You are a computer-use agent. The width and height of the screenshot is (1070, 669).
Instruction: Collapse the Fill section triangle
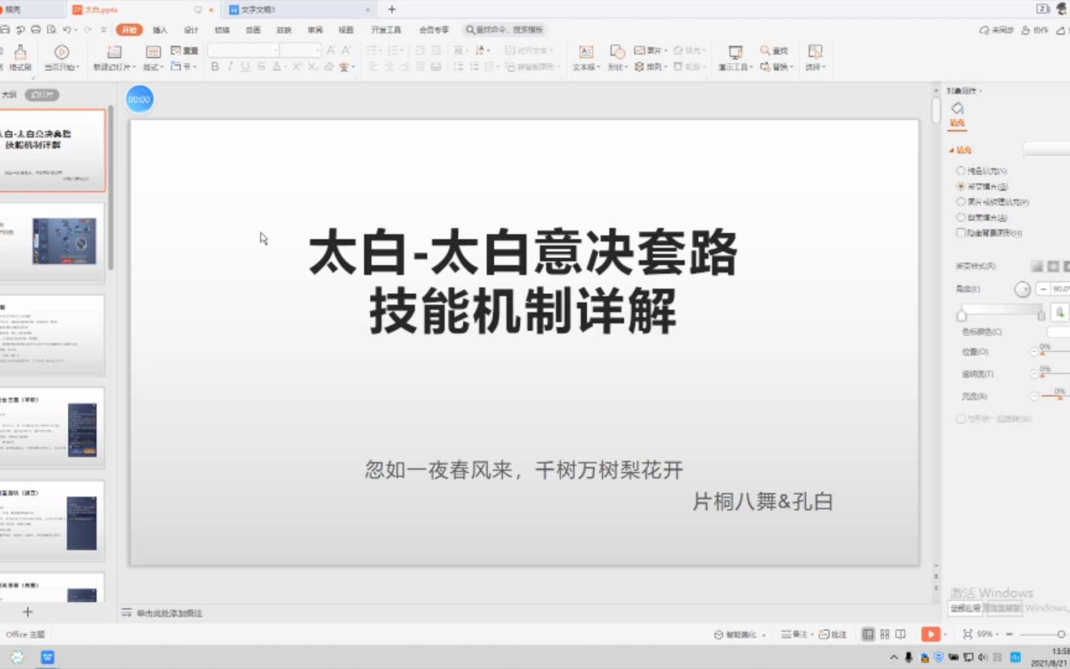[x=952, y=150]
